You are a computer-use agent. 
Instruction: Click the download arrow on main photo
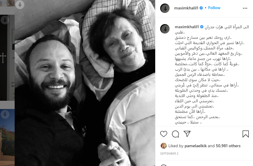click(x=20, y=5)
